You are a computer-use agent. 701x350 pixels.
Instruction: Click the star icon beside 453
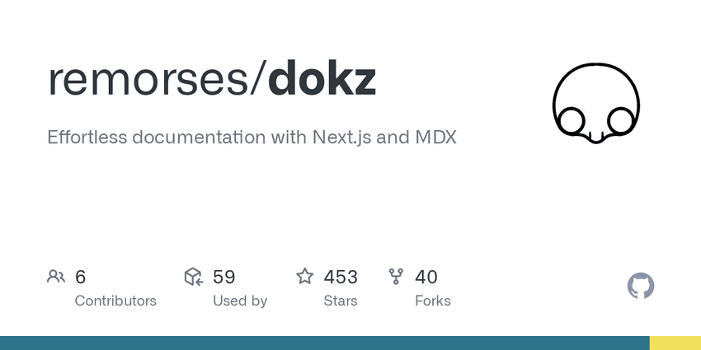tap(305, 277)
